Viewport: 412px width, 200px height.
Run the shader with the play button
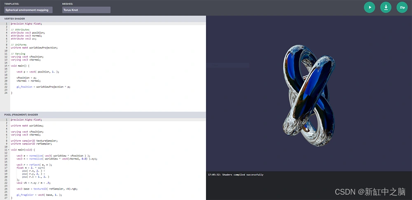[370, 7]
